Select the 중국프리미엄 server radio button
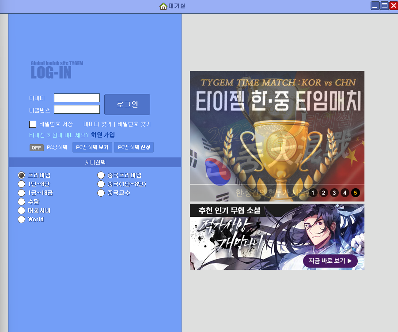The height and width of the screenshot is (332, 398). coord(101,175)
